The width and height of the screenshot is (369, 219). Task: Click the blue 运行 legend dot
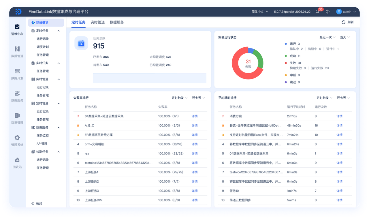286,44
